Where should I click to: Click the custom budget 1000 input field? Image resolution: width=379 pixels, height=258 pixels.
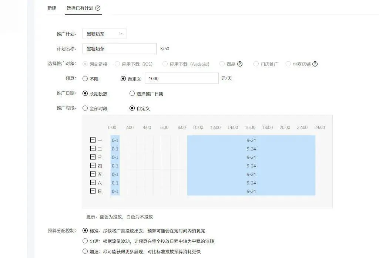(x=181, y=78)
